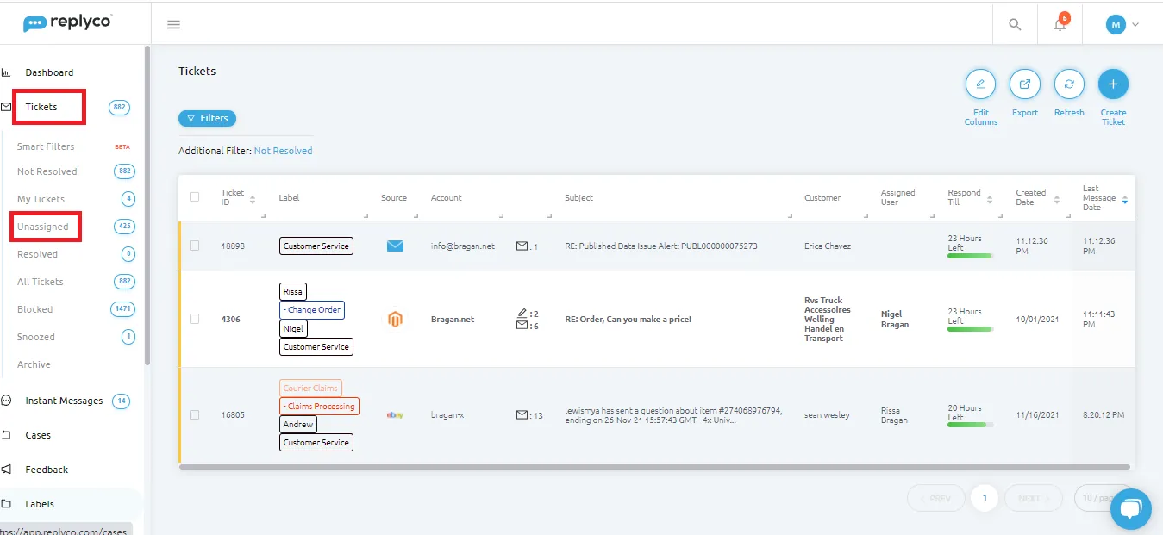Open Cases in the sidebar
This screenshot has width=1163, height=535.
pos(38,435)
